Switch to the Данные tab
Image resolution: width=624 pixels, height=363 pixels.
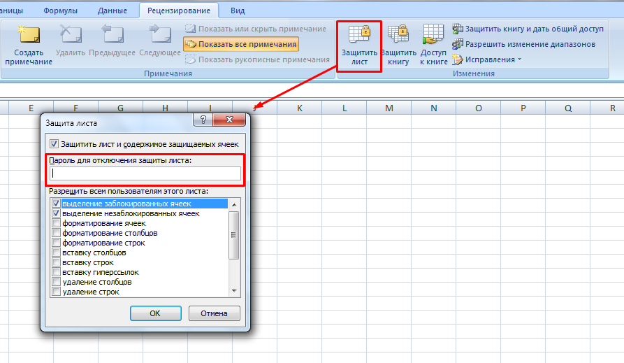pos(113,10)
